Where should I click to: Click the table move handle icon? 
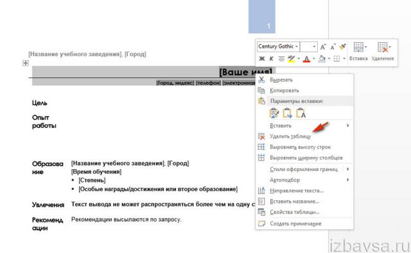[x=26, y=63]
